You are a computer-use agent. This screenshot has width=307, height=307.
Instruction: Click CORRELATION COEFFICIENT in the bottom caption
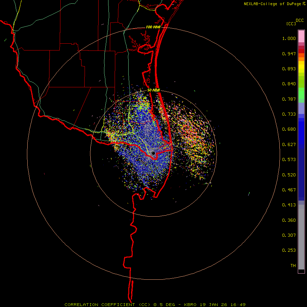(x=100, y=305)
